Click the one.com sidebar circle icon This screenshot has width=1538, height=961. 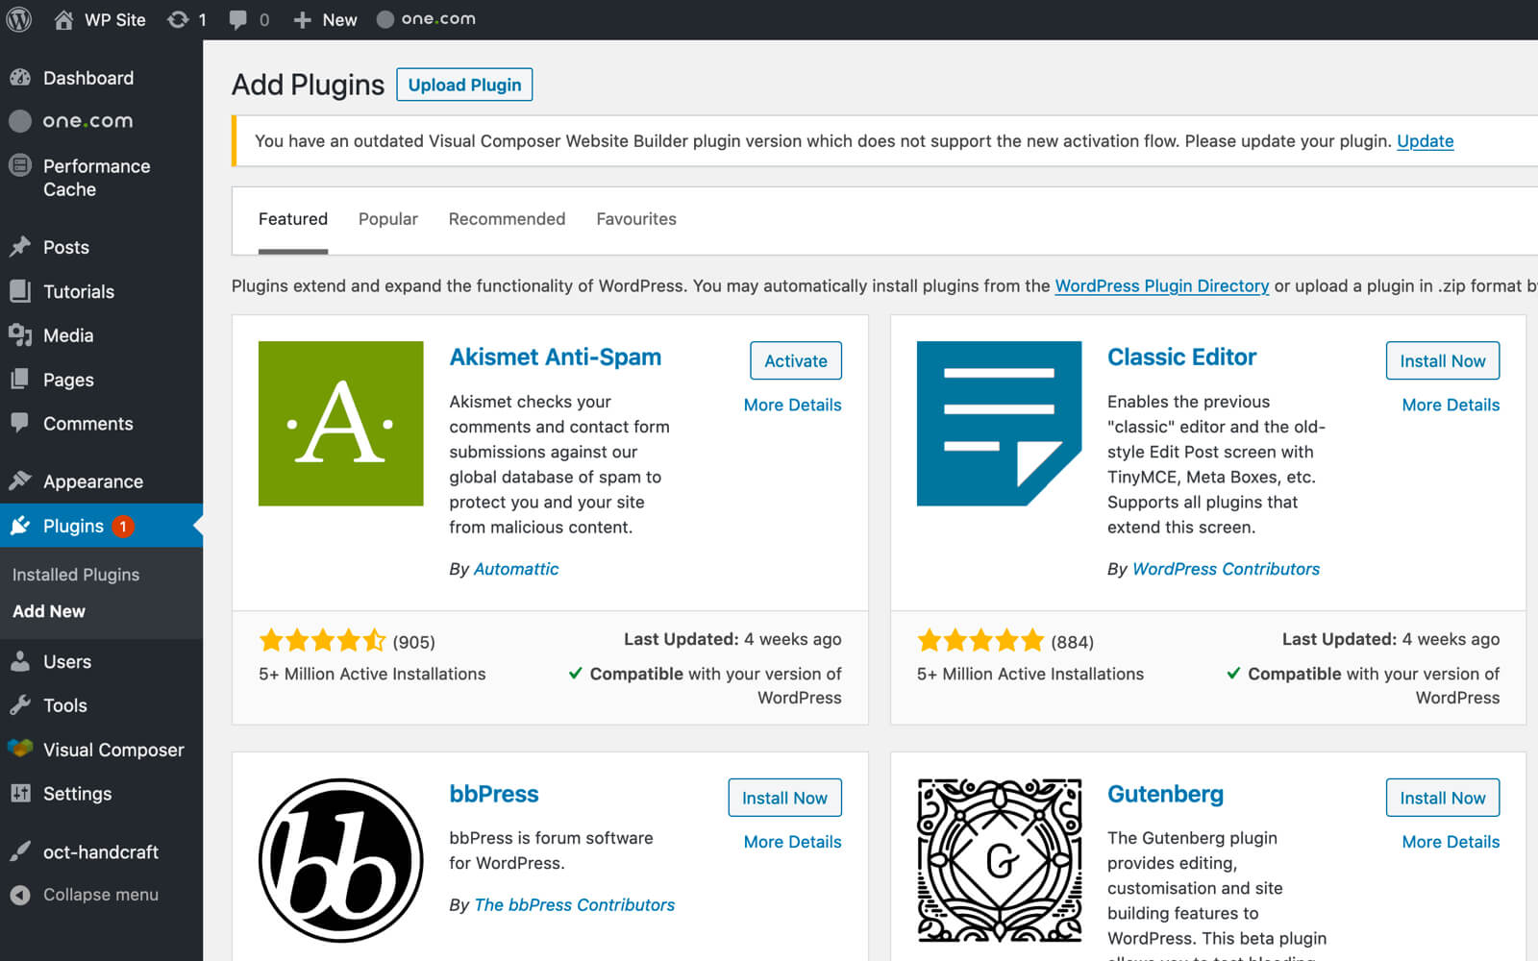(20, 121)
